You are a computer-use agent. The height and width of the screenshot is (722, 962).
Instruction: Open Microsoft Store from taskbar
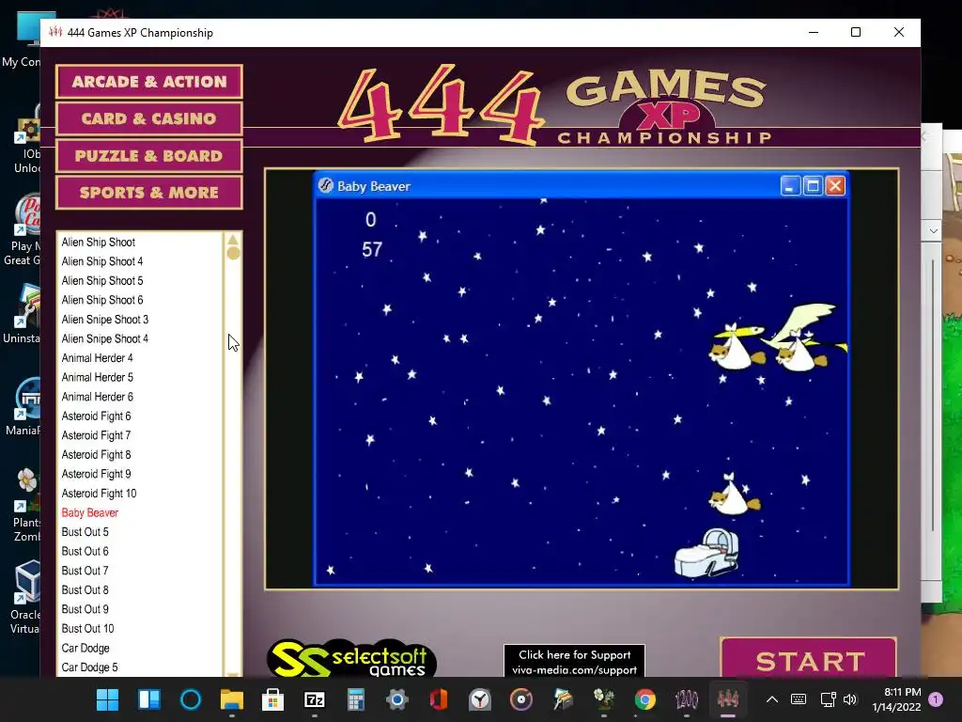coord(273,699)
